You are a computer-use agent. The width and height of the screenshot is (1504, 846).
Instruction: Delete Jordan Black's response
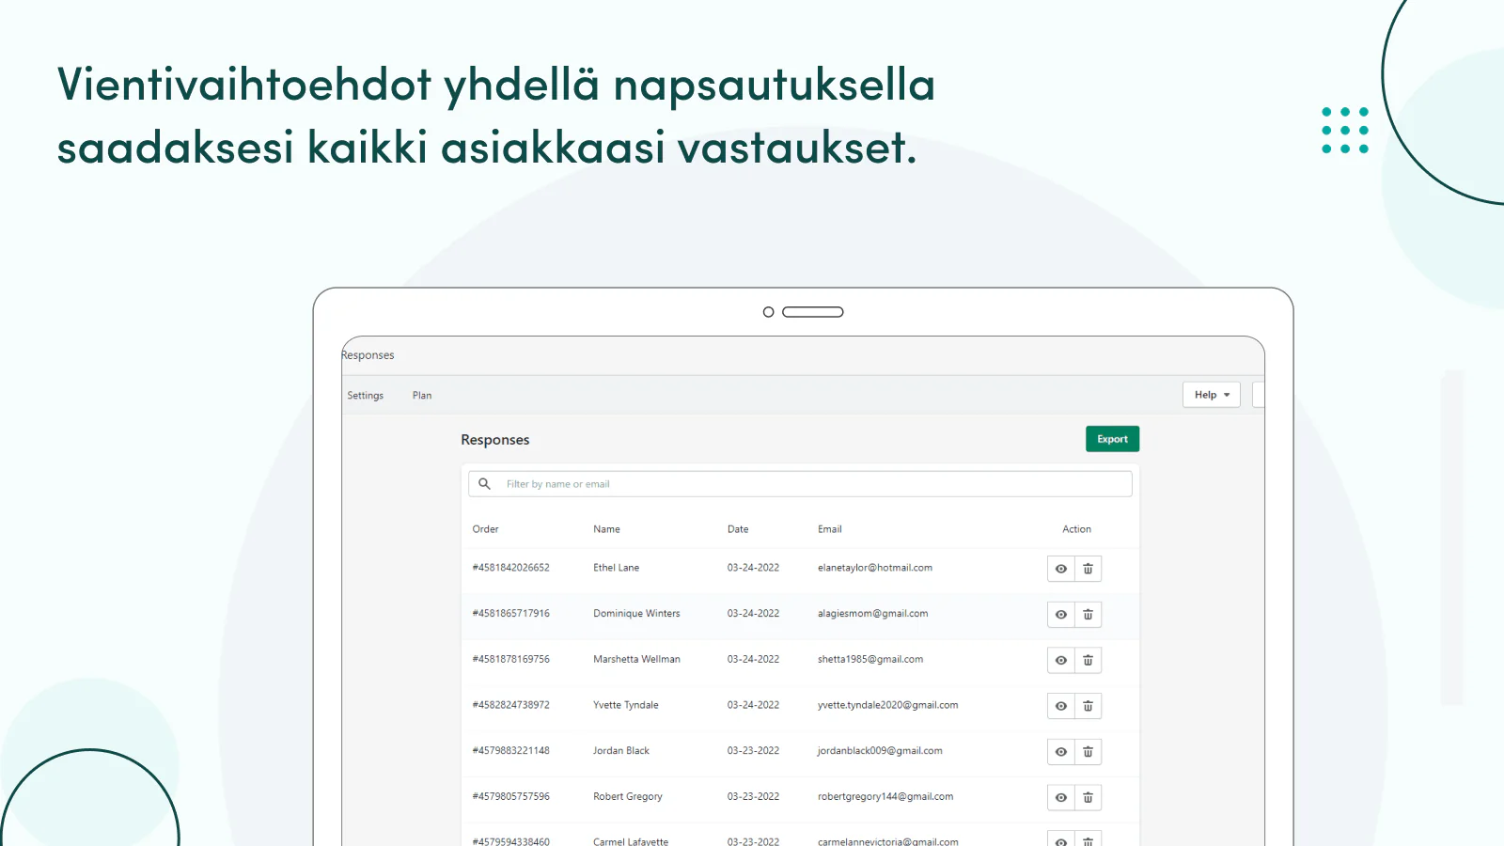tap(1088, 752)
